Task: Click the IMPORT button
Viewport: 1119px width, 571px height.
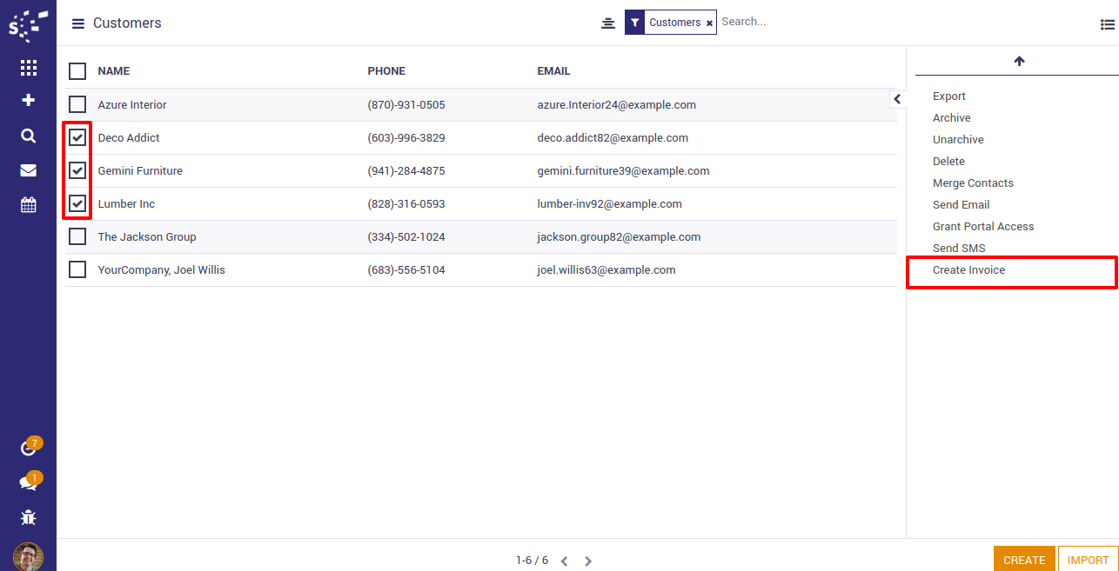Action: (x=1088, y=560)
